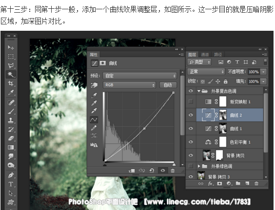Hide the 曲线 1 layer
Image resolution: width=275 pixels, height=210 pixels.
(x=191, y=128)
